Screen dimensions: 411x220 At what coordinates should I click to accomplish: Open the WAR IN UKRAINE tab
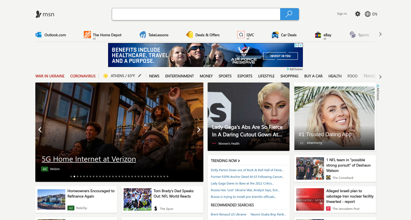tap(50, 76)
